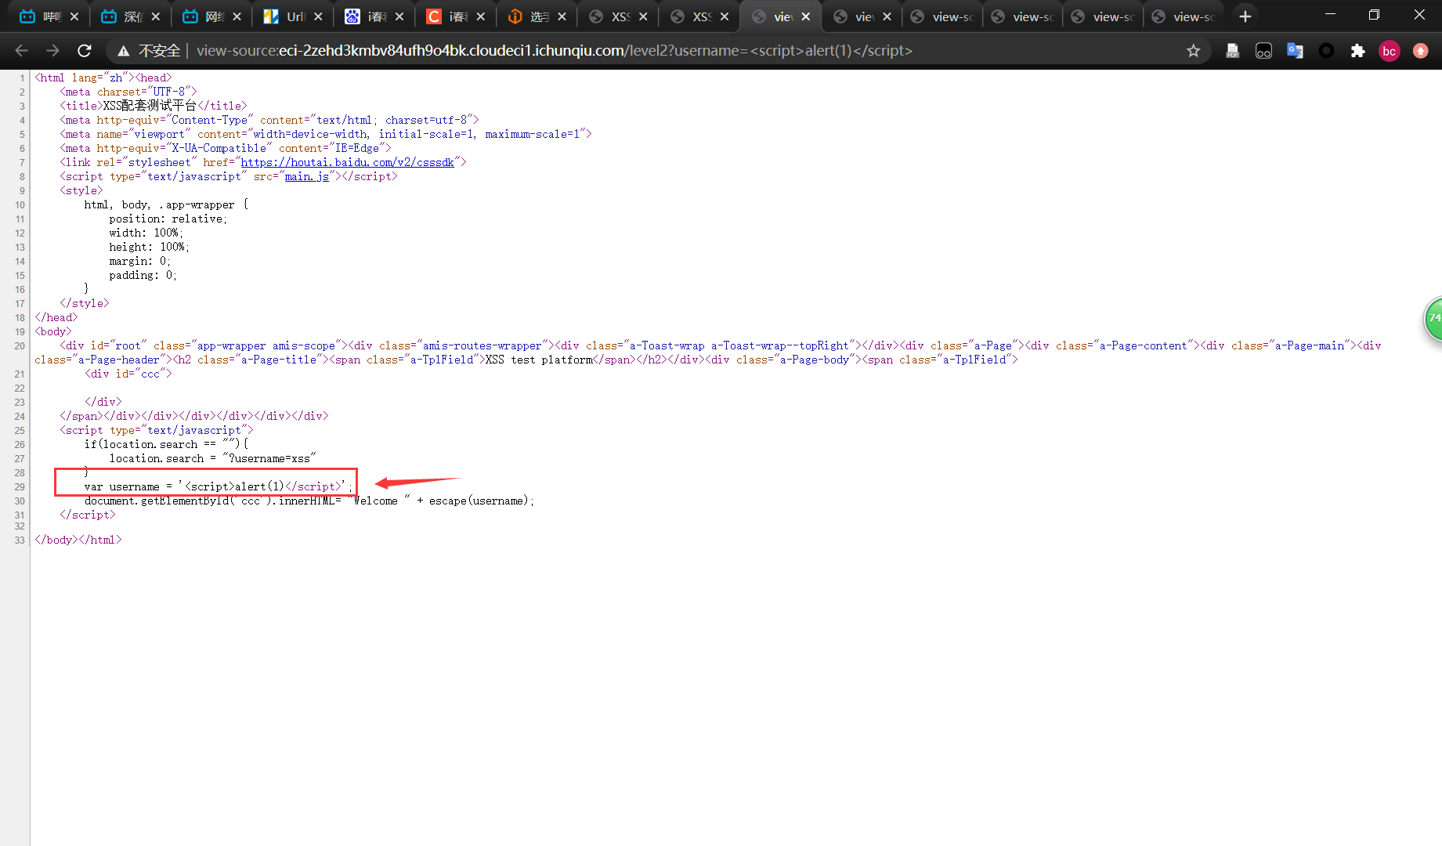Close the Baidu paw tab
This screenshot has height=846, width=1442.
[399, 16]
